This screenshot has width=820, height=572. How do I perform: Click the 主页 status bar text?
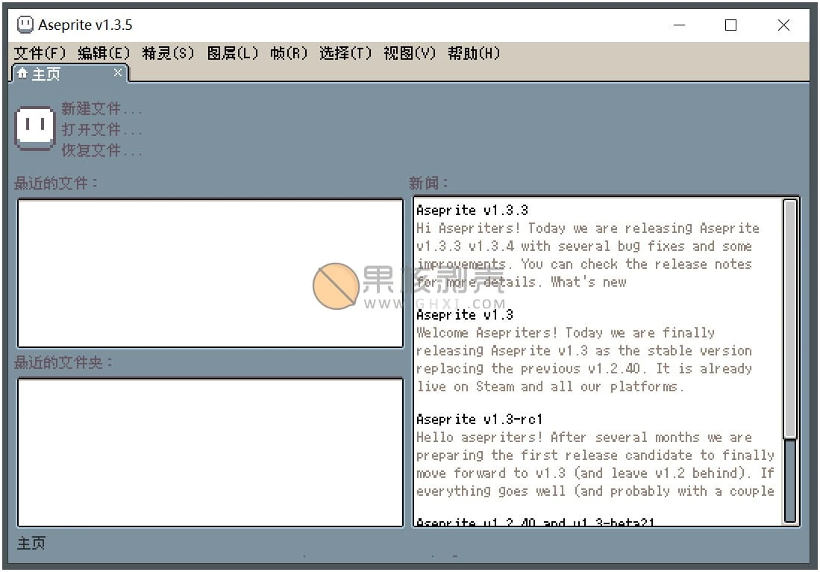(x=31, y=543)
